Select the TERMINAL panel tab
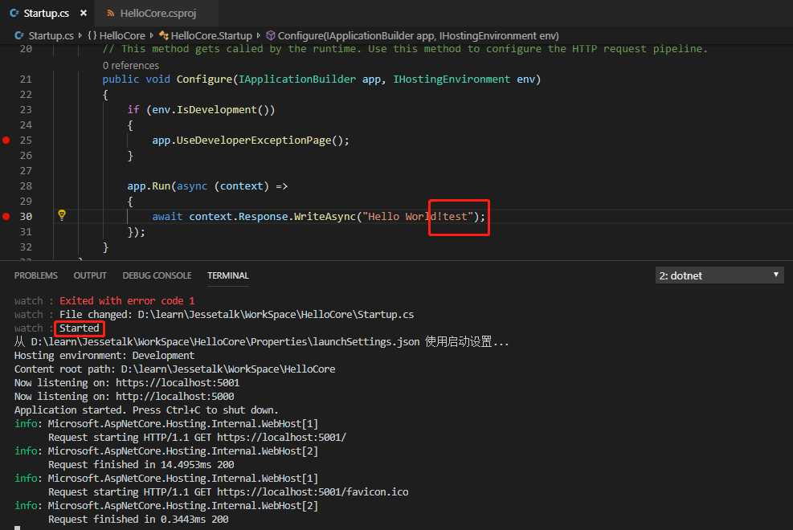Image resolution: width=793 pixels, height=530 pixels. tap(228, 276)
